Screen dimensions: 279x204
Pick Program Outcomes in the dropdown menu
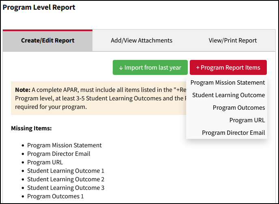[x=238, y=108]
